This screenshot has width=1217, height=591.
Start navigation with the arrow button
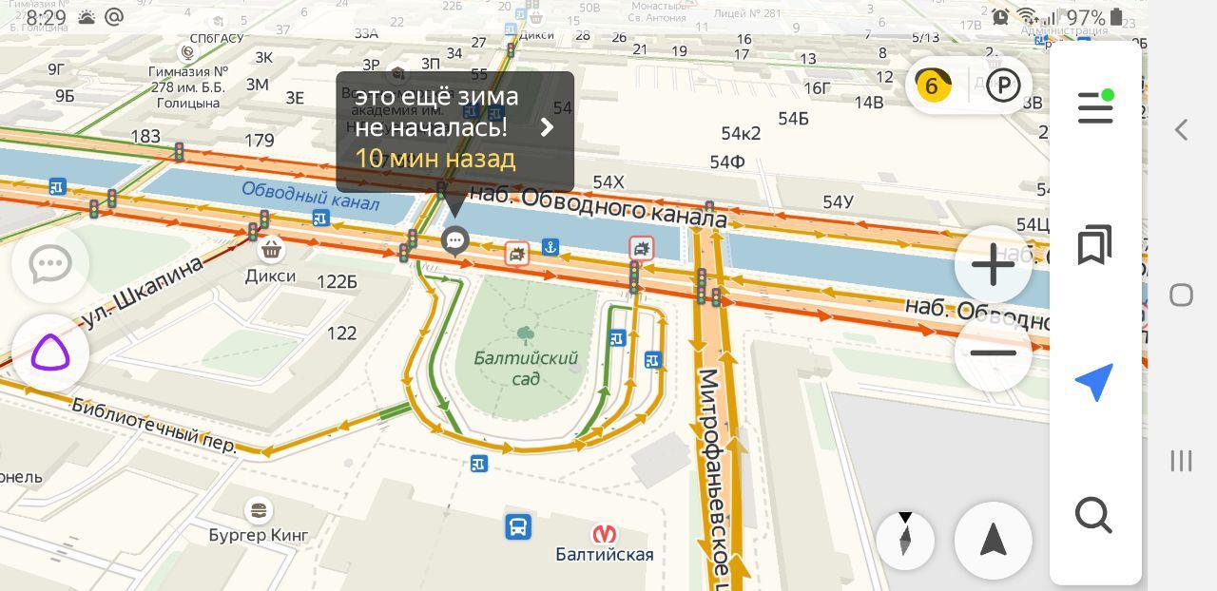[994, 541]
